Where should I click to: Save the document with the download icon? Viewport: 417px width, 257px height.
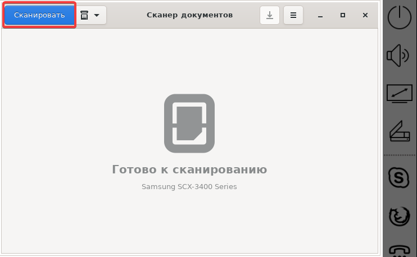270,16
